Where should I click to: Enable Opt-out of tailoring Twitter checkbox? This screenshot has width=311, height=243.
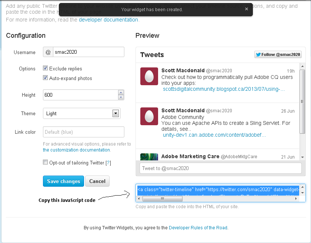46,162
